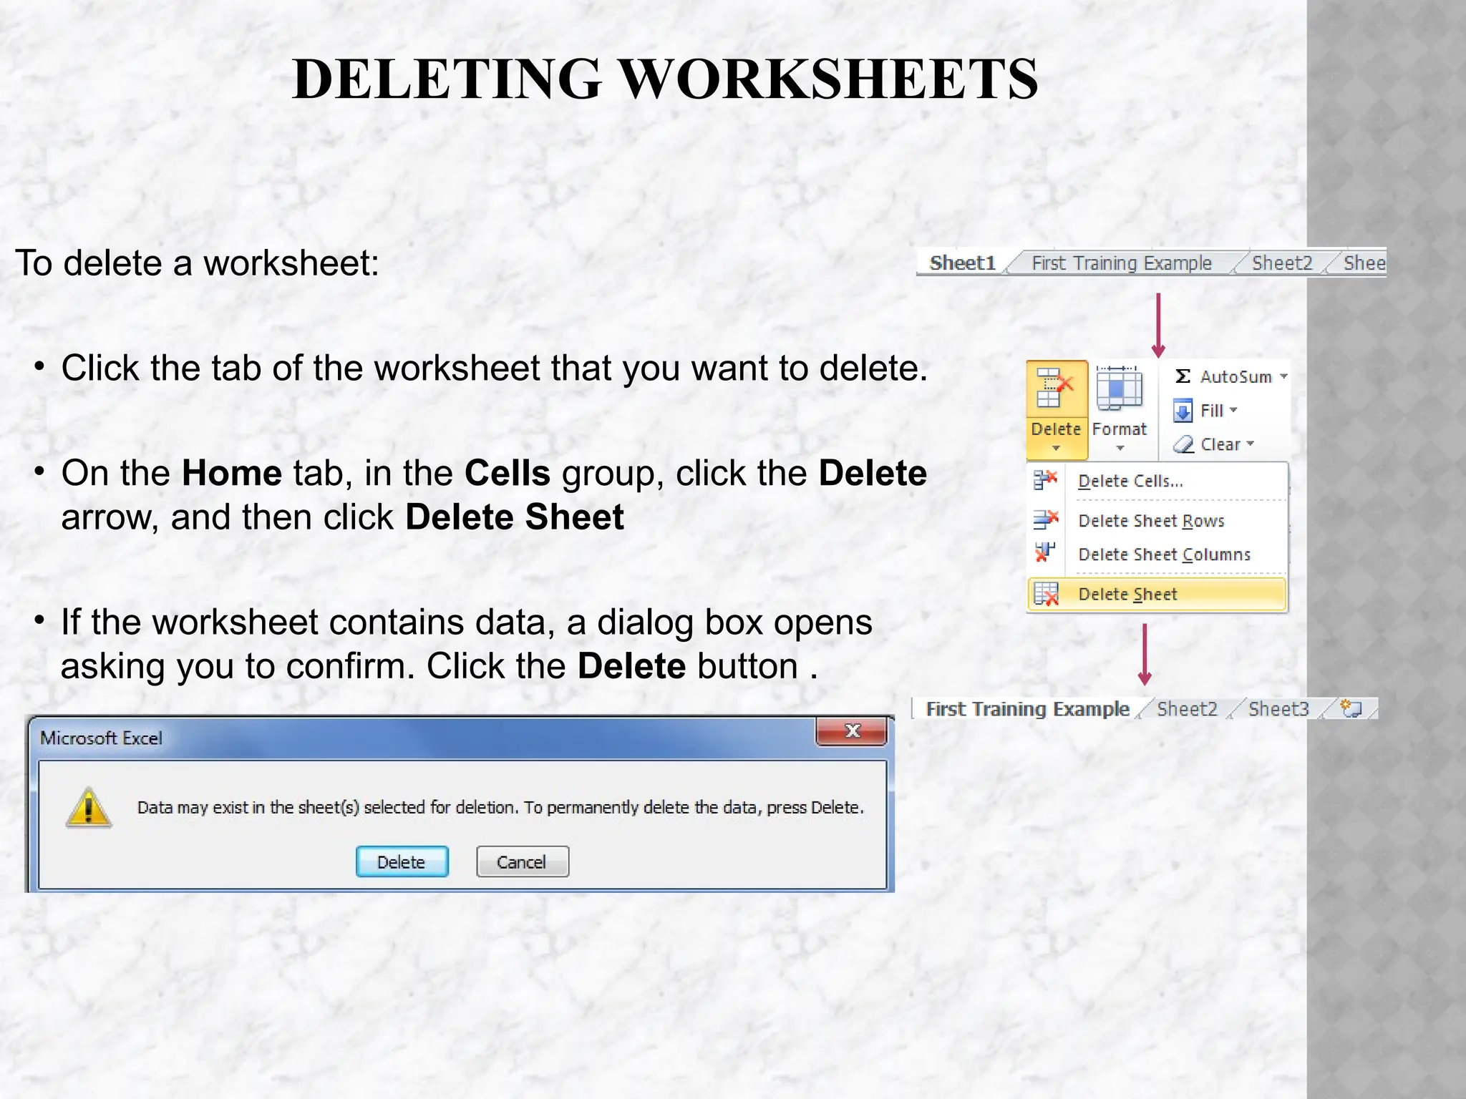1466x1099 pixels.
Task: Expand the AutoSum dropdown arrow
Action: click(1283, 376)
